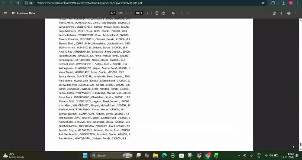Open the PDF viewer more actions menu

click(296, 13)
